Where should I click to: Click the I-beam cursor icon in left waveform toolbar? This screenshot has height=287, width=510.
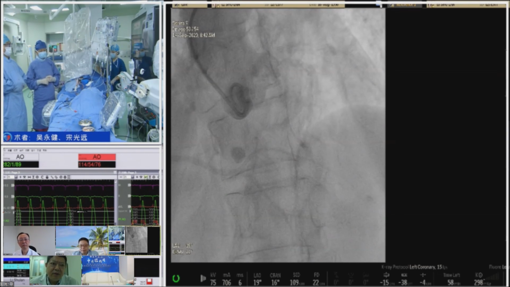click(x=33, y=177)
